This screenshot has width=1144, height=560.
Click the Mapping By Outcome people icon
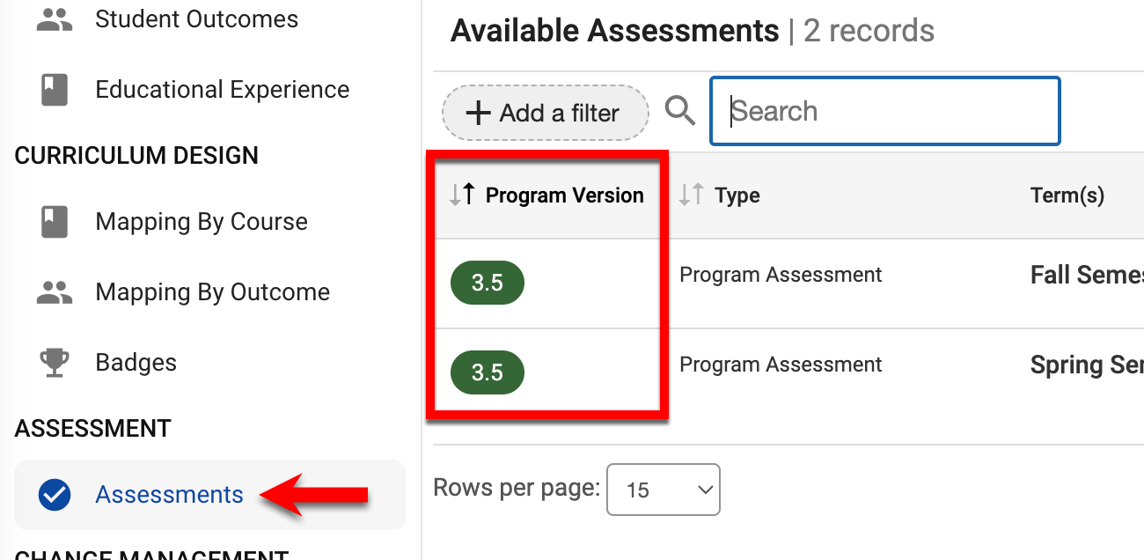(55, 292)
